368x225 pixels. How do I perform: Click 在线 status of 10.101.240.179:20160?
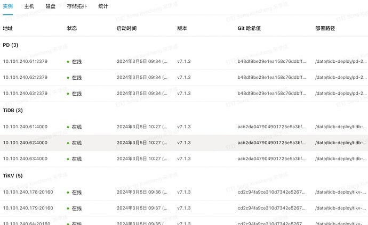[x=74, y=208]
